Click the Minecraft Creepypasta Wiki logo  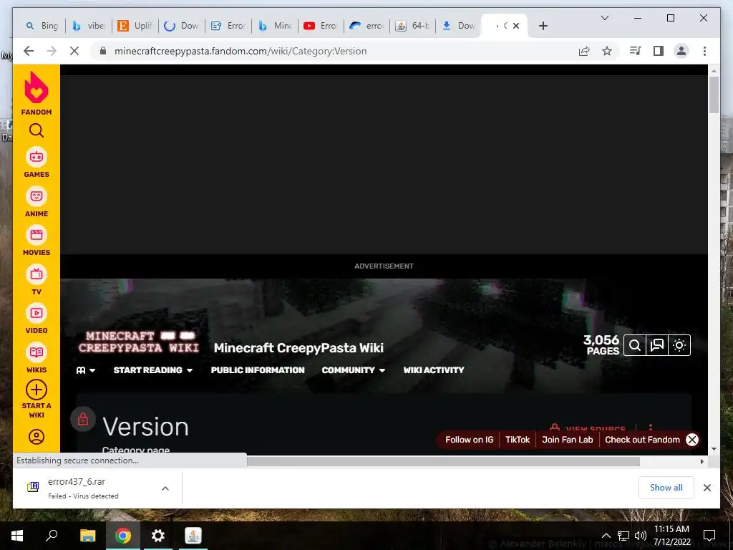[139, 342]
